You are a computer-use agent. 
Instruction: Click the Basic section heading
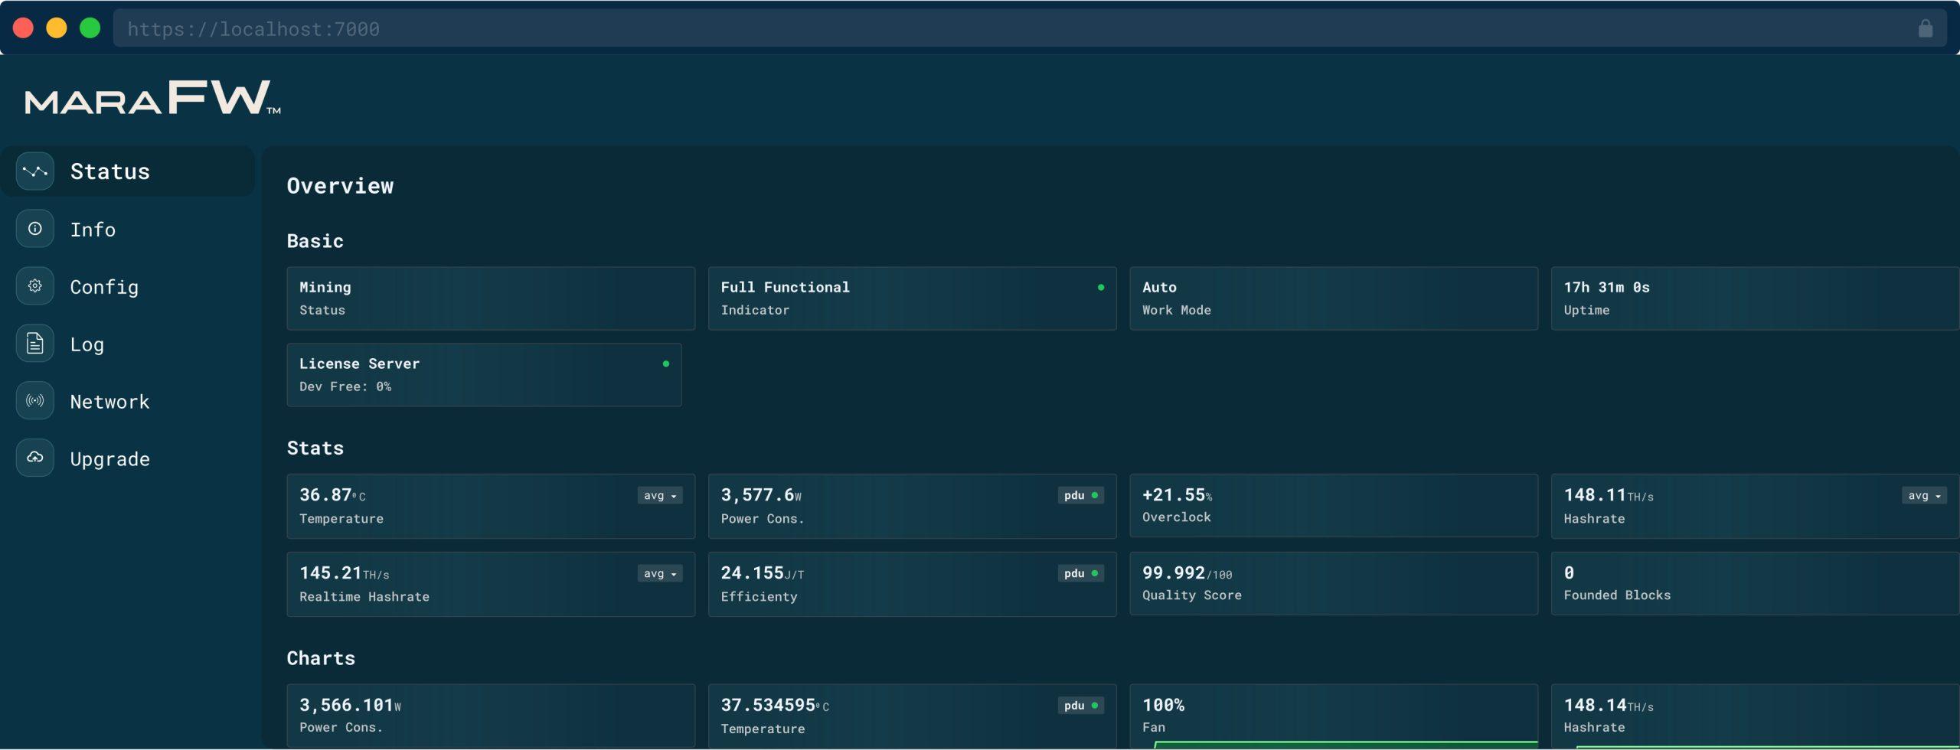pyautogui.click(x=315, y=241)
